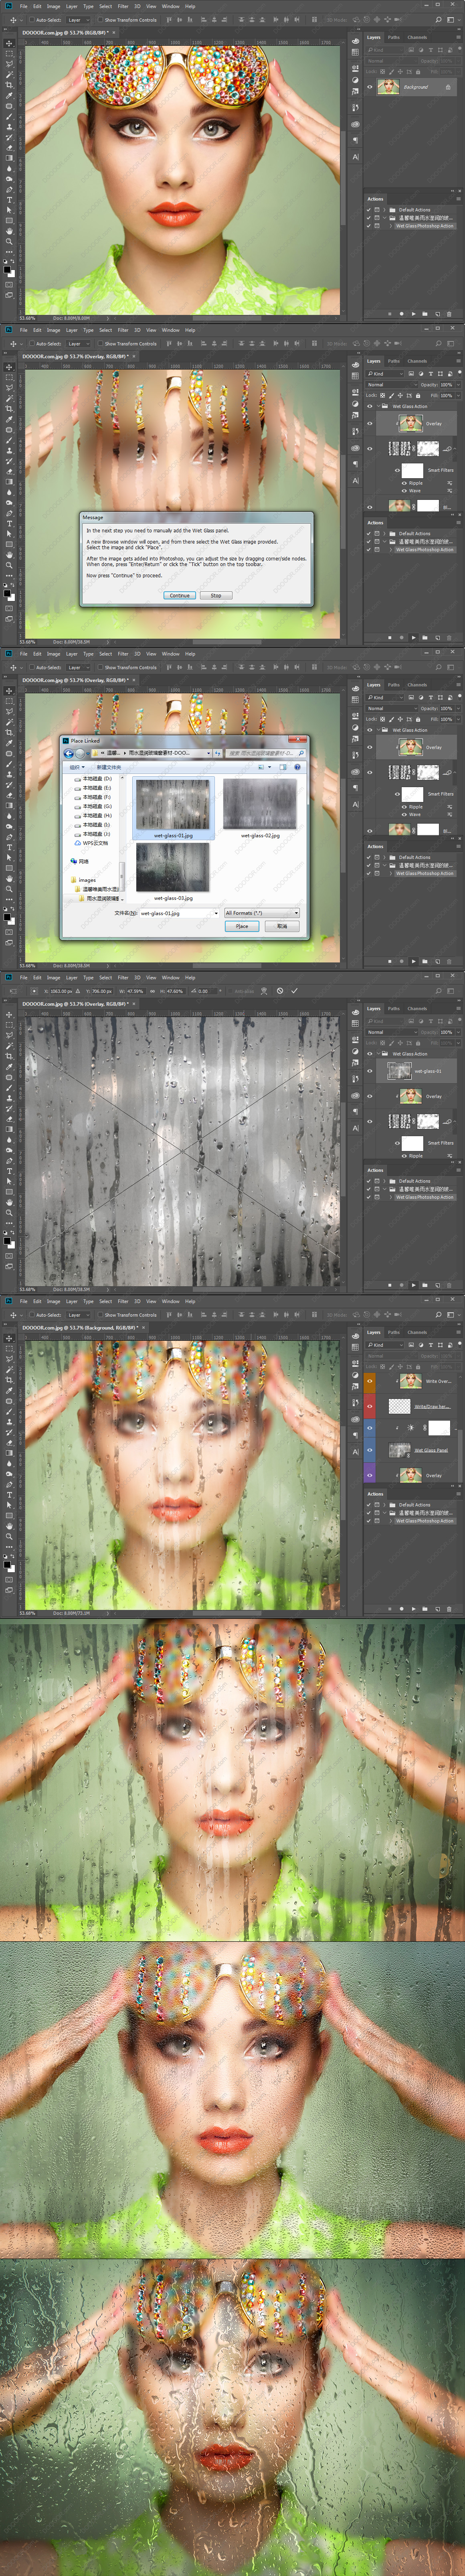Select Pen tool in the Message dialog window

(x=9, y=513)
